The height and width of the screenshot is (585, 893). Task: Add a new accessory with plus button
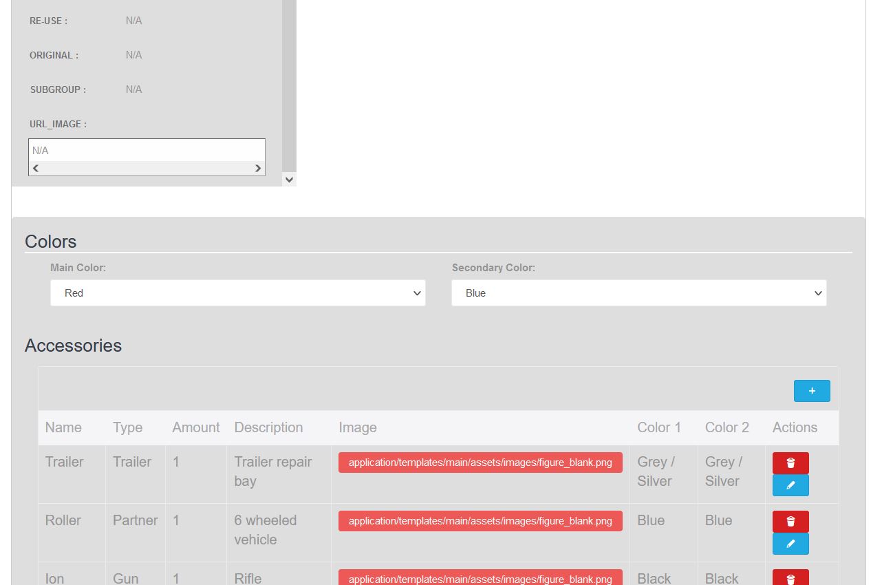[812, 391]
